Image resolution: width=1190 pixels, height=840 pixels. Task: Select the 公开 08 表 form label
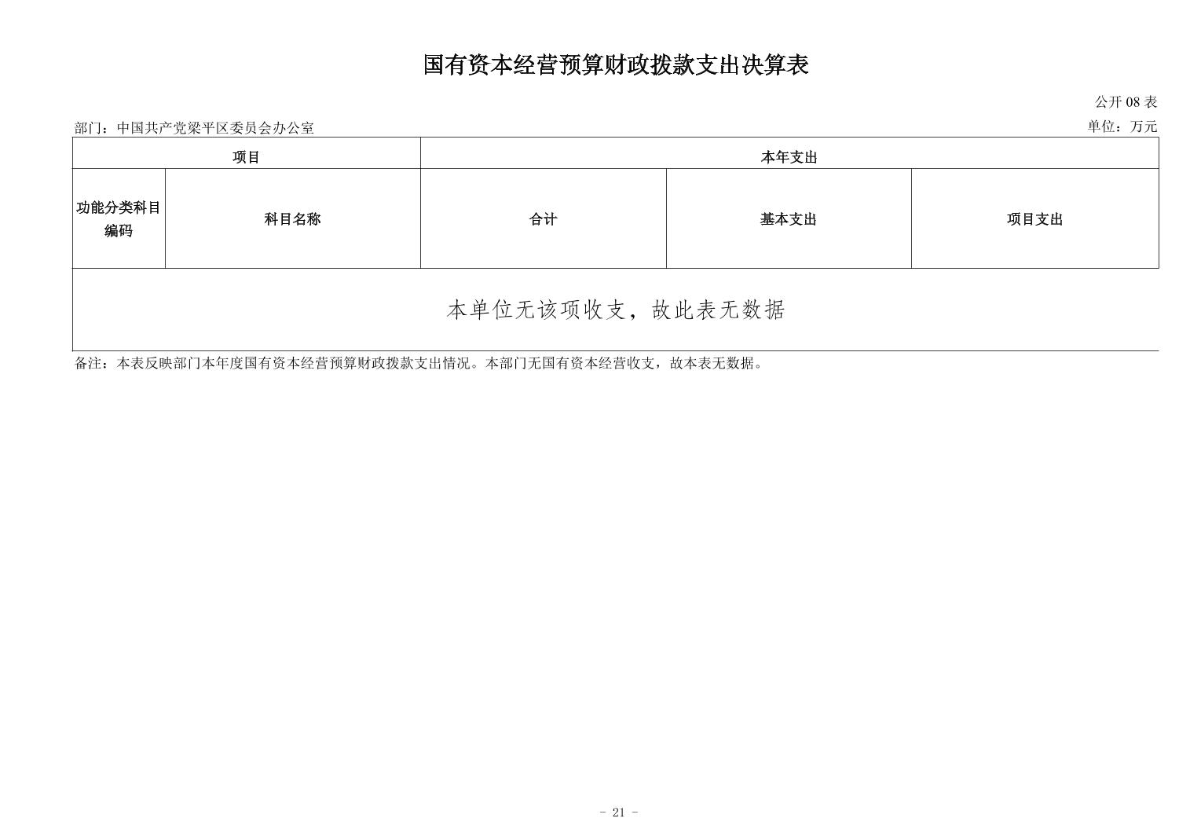1126,102
